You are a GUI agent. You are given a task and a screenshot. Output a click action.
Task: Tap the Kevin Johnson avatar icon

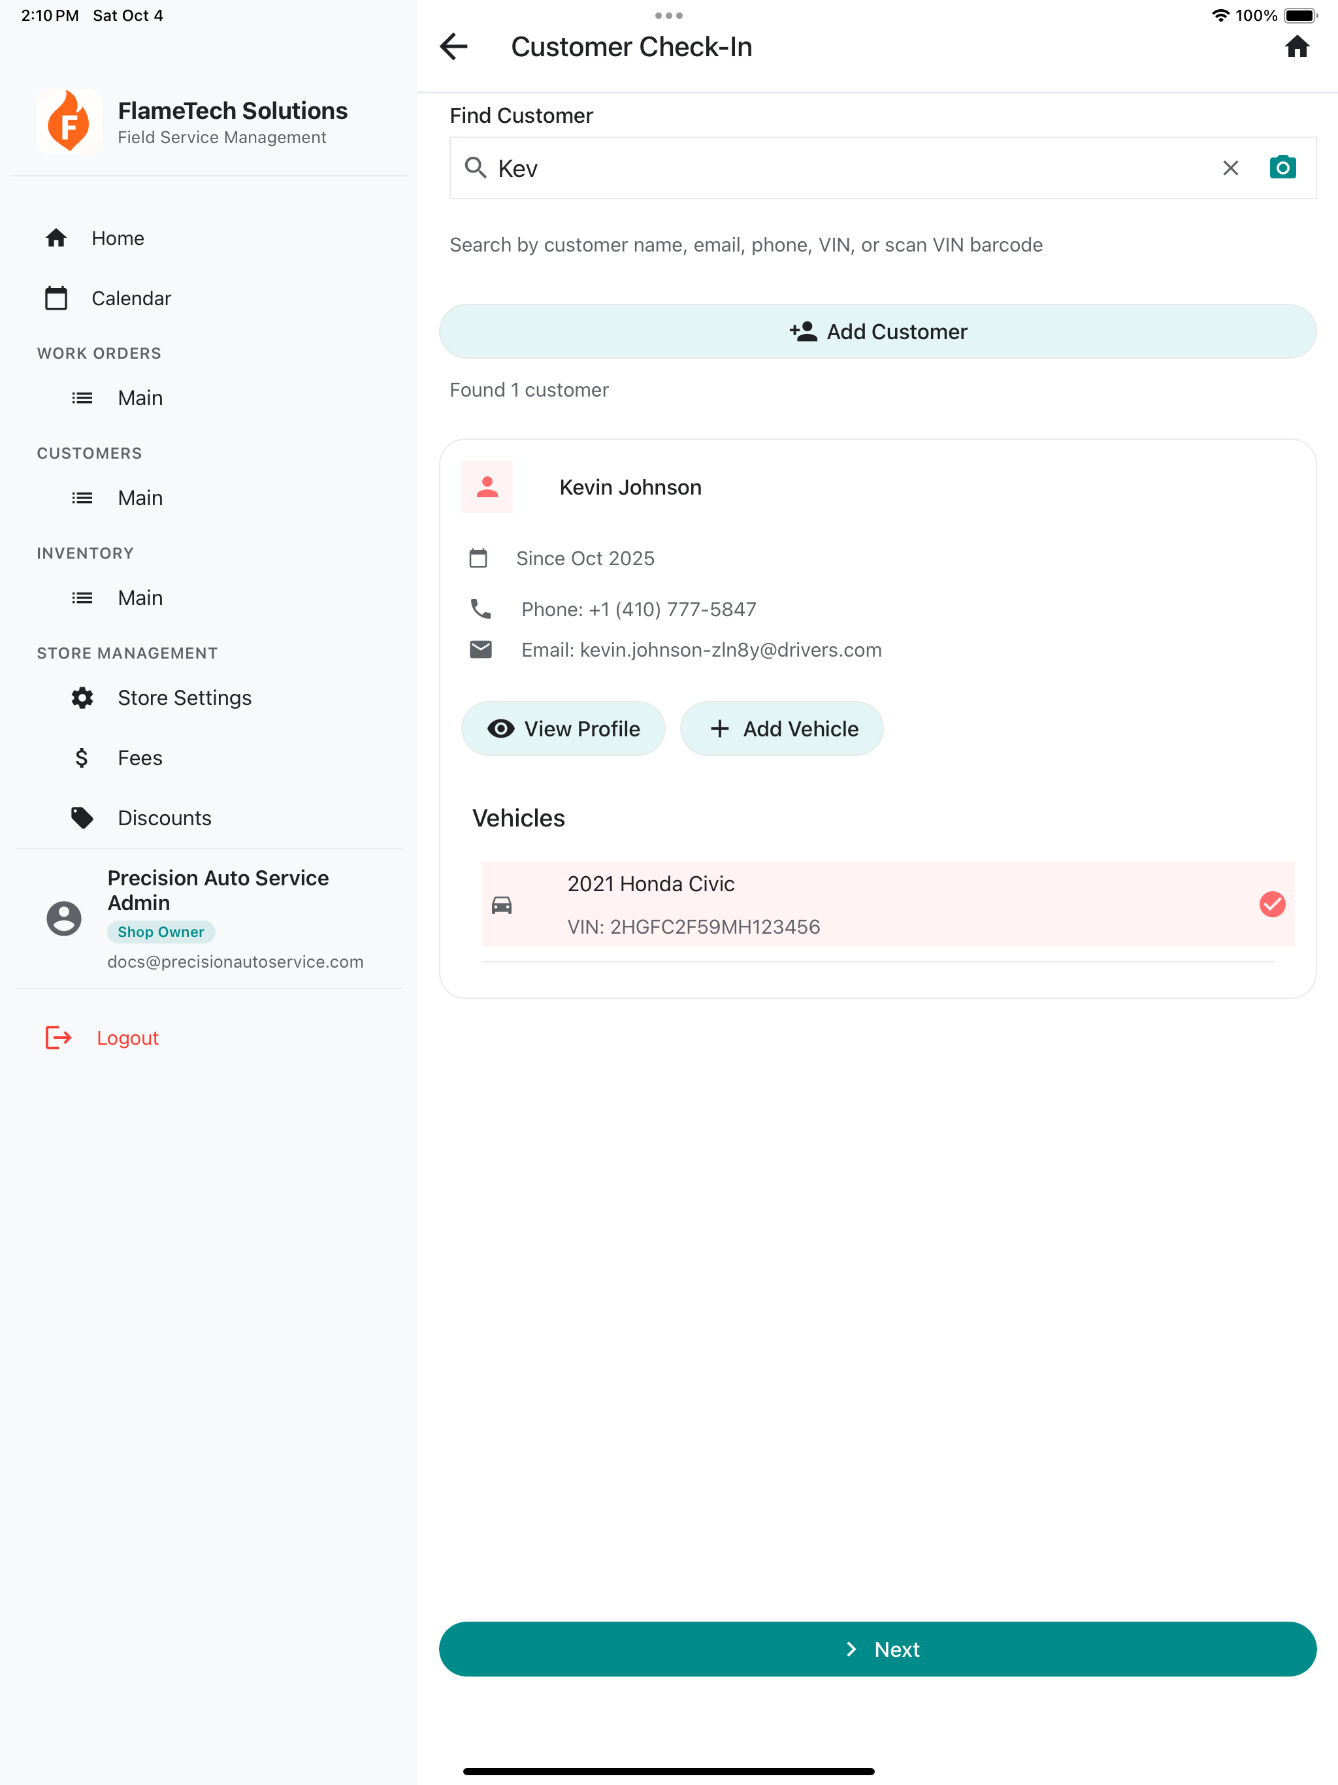point(487,487)
